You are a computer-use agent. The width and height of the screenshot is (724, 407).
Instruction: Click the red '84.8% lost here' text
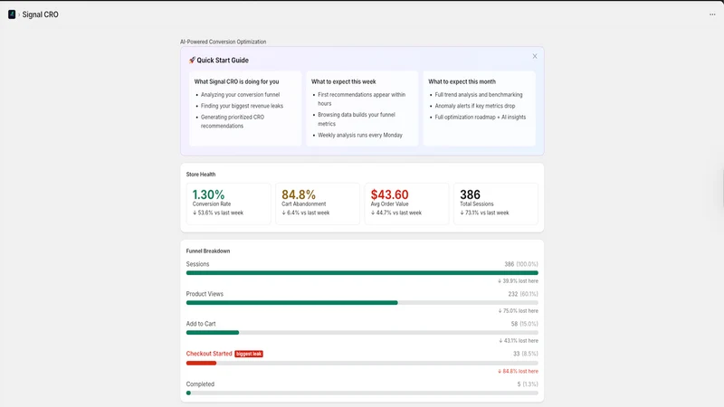click(x=518, y=372)
